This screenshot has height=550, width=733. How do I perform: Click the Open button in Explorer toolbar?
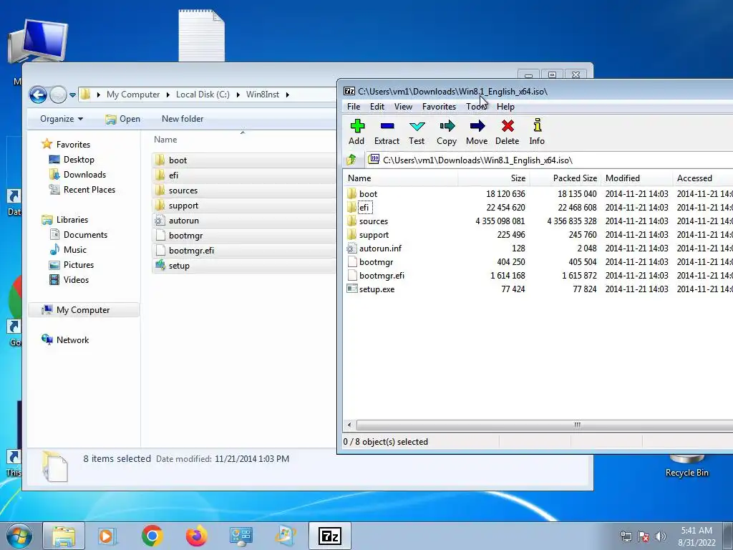123,119
